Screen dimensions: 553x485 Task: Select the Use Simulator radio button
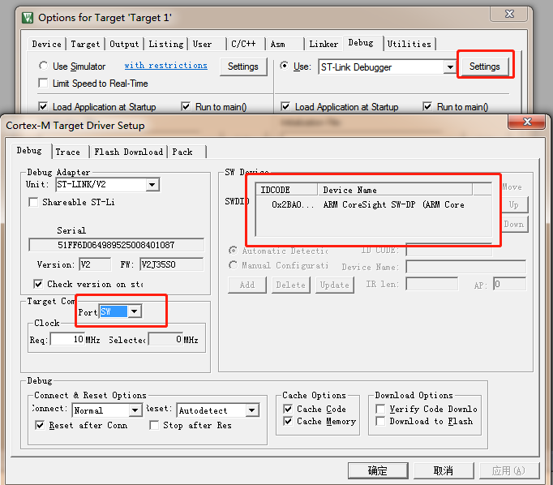pos(43,66)
